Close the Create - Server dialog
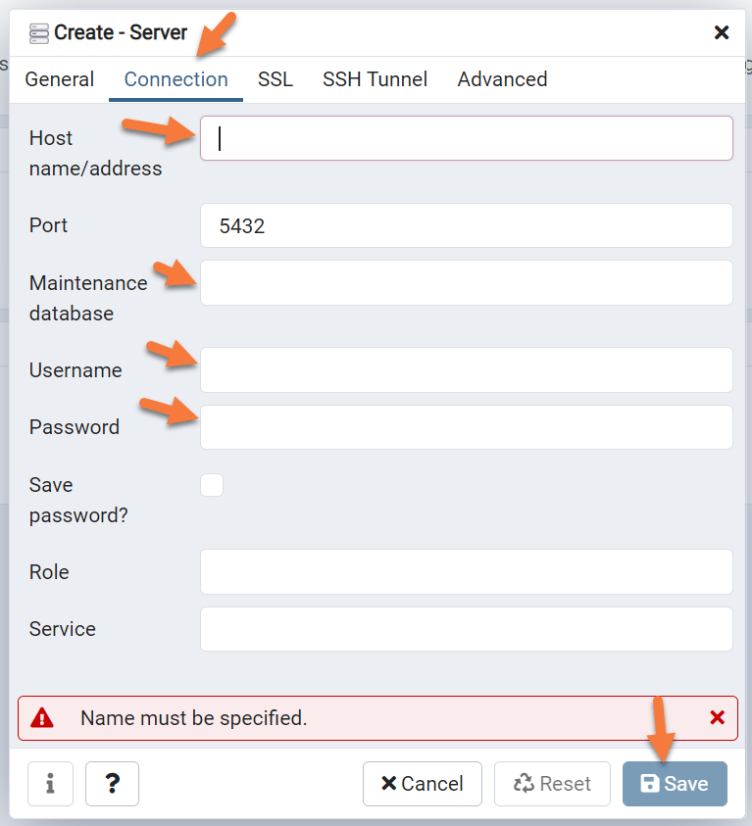The image size is (752, 826). (722, 33)
